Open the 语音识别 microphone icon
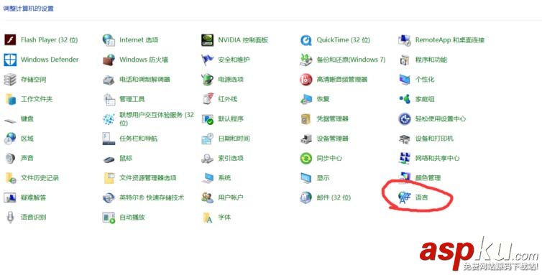This screenshot has height=275, width=542. point(10,218)
